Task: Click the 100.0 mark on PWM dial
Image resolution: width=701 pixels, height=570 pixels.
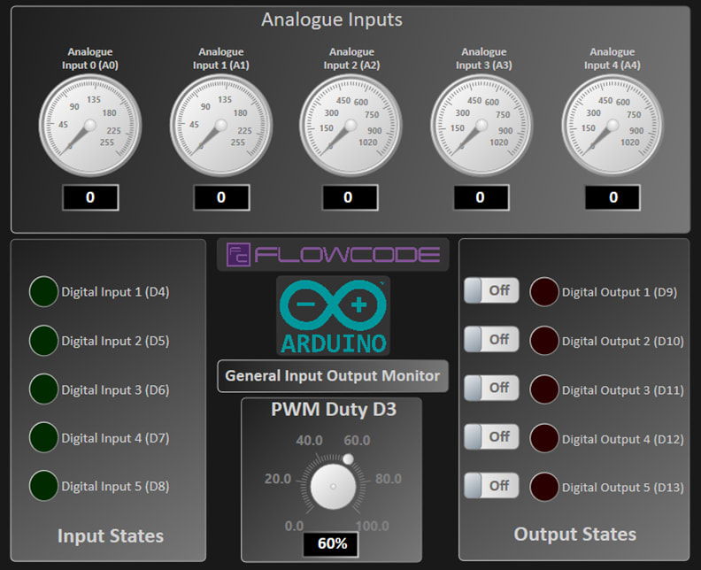Action: [373, 526]
